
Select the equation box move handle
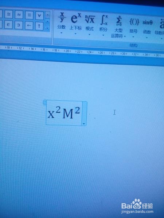[45, 102]
